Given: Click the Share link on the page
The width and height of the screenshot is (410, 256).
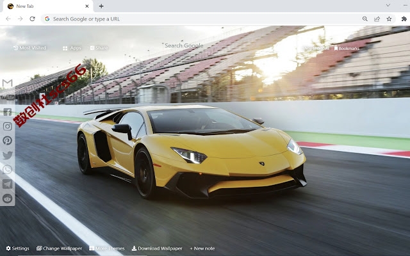Looking at the screenshot, I should click(x=99, y=48).
